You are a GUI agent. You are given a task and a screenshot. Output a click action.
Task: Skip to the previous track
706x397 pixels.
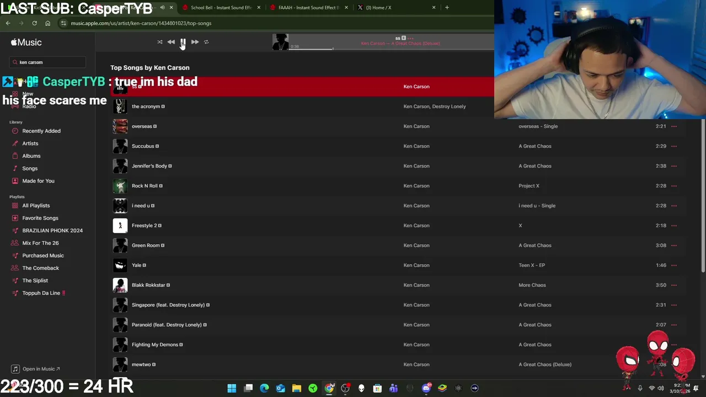[x=171, y=42]
